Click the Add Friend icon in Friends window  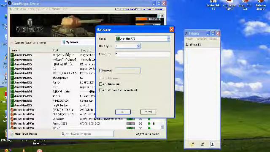pos(192,144)
